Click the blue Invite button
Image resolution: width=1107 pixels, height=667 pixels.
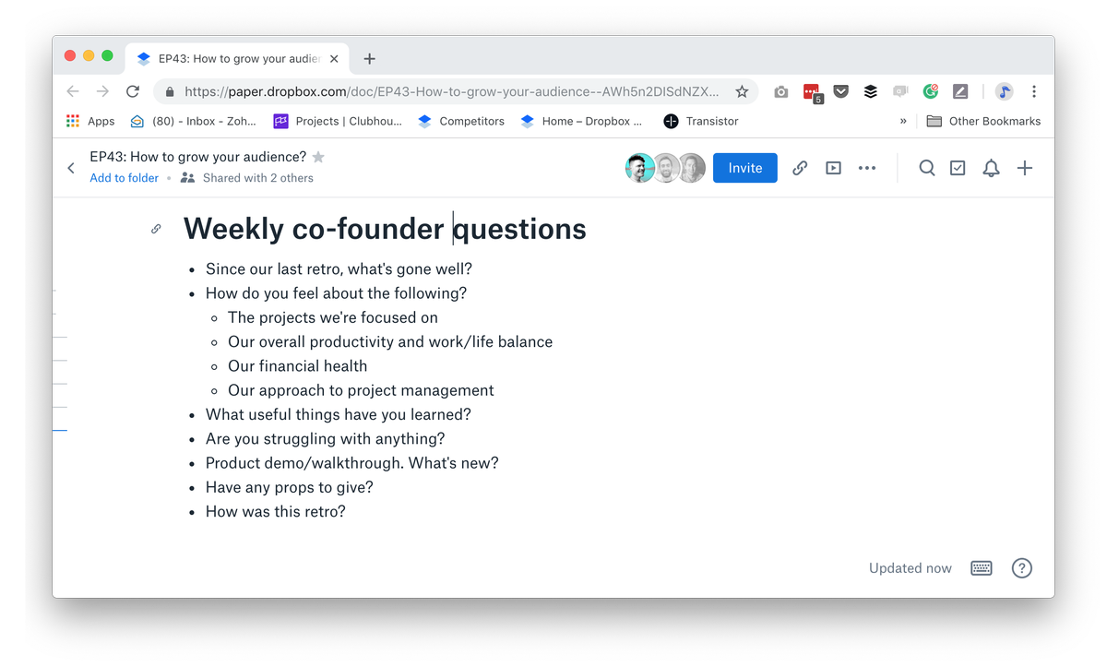pos(744,168)
